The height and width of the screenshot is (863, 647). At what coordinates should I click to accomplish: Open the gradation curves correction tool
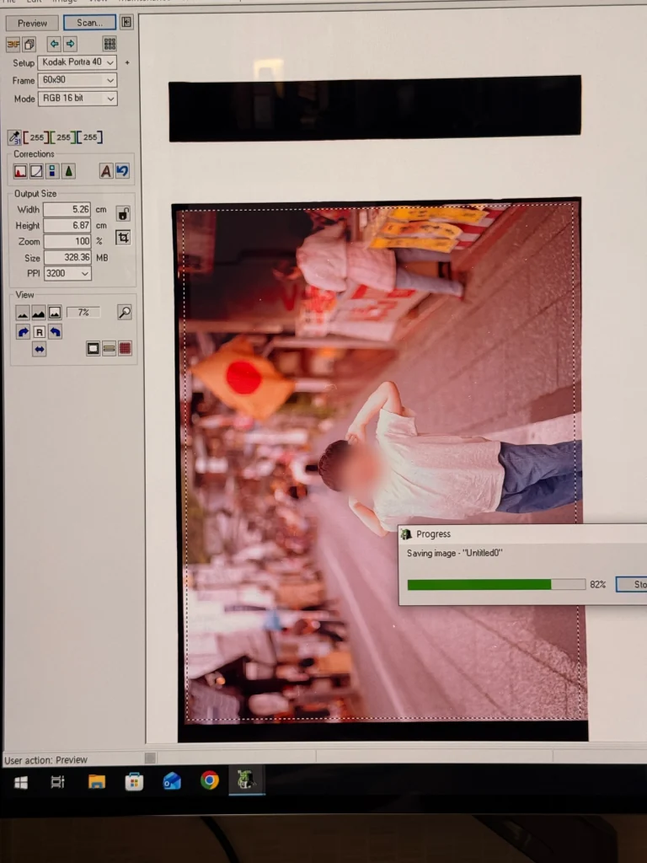36,171
